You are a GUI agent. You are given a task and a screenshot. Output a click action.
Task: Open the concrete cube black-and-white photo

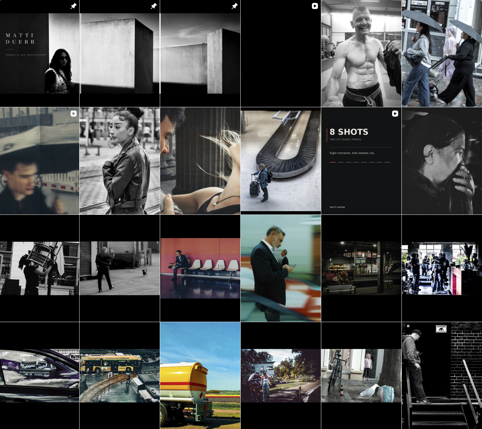(120, 53)
